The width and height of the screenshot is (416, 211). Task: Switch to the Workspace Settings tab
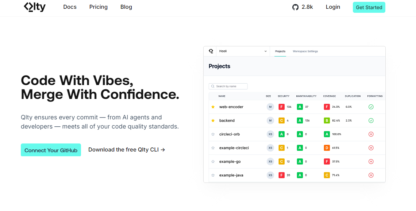305,51
